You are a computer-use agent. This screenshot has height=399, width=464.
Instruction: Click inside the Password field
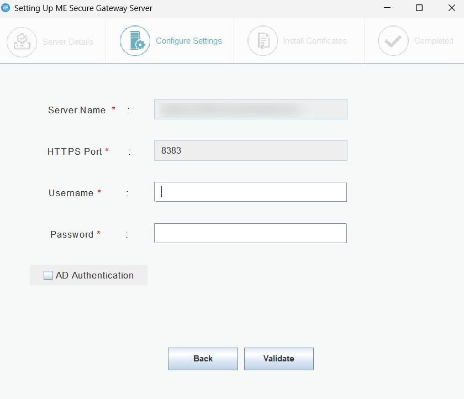(250, 233)
